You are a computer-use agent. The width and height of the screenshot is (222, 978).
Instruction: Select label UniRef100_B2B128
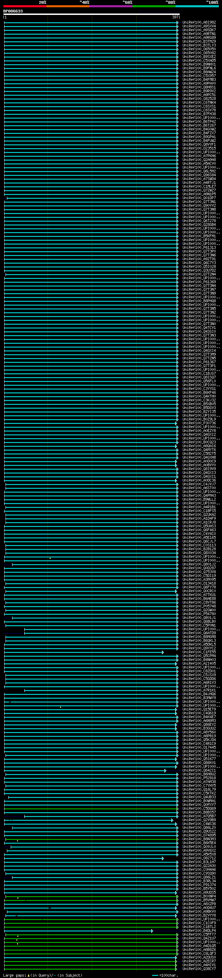click(x=199, y=548)
